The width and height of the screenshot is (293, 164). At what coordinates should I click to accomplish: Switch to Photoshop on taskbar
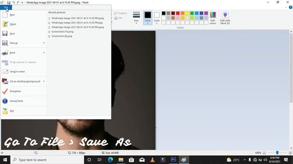point(174,160)
